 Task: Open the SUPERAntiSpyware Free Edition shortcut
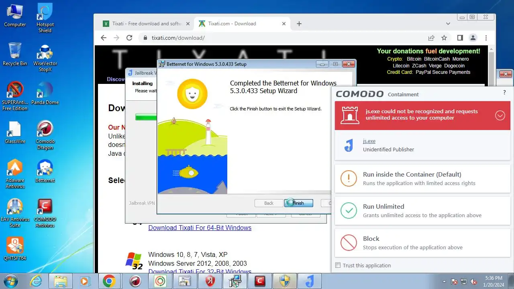[15, 96]
